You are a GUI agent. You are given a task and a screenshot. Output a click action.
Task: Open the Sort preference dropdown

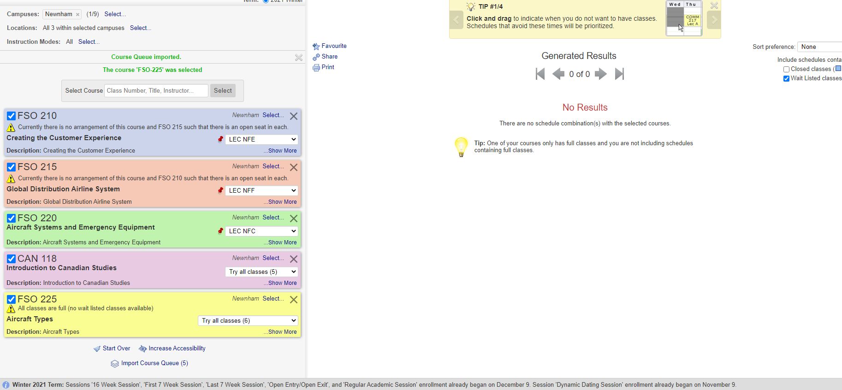(820, 47)
